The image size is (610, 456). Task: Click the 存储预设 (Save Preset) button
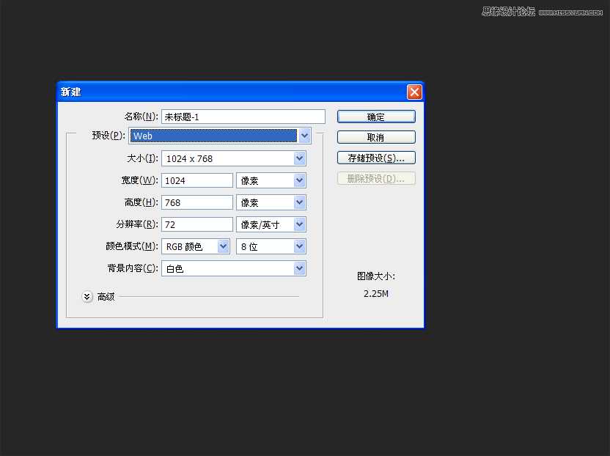click(x=375, y=157)
